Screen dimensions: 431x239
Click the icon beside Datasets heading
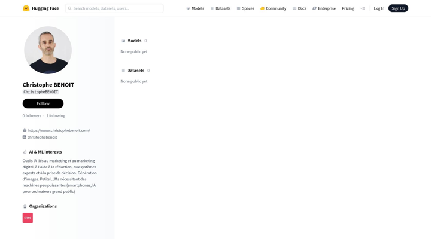pyautogui.click(x=123, y=71)
